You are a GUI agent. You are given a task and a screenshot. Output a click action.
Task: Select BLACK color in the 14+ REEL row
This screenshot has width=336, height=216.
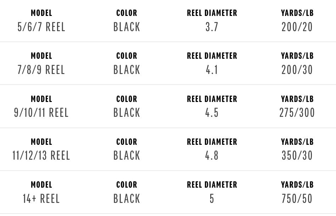pos(127,199)
